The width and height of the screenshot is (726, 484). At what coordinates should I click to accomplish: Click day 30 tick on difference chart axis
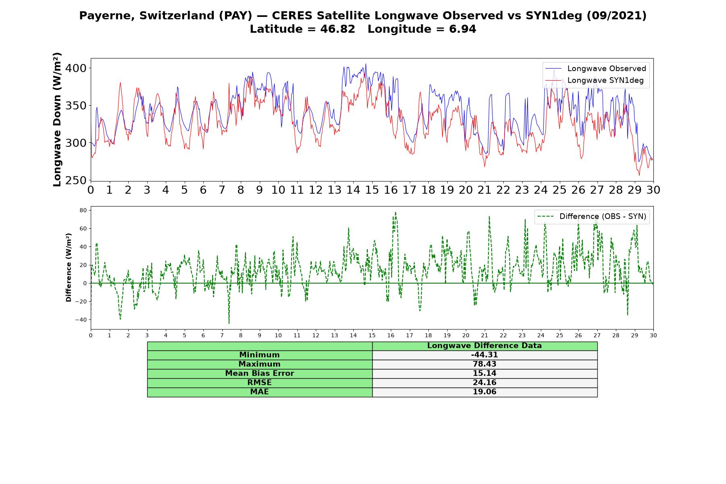coord(653,335)
